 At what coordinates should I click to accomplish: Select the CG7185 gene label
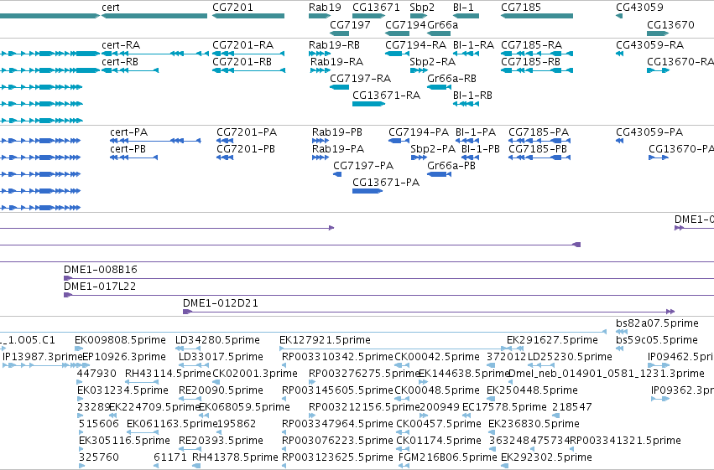coord(521,8)
